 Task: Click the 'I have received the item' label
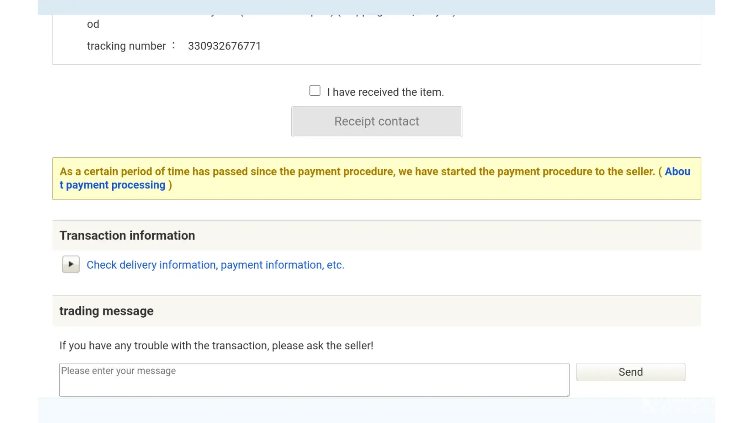[x=385, y=92]
